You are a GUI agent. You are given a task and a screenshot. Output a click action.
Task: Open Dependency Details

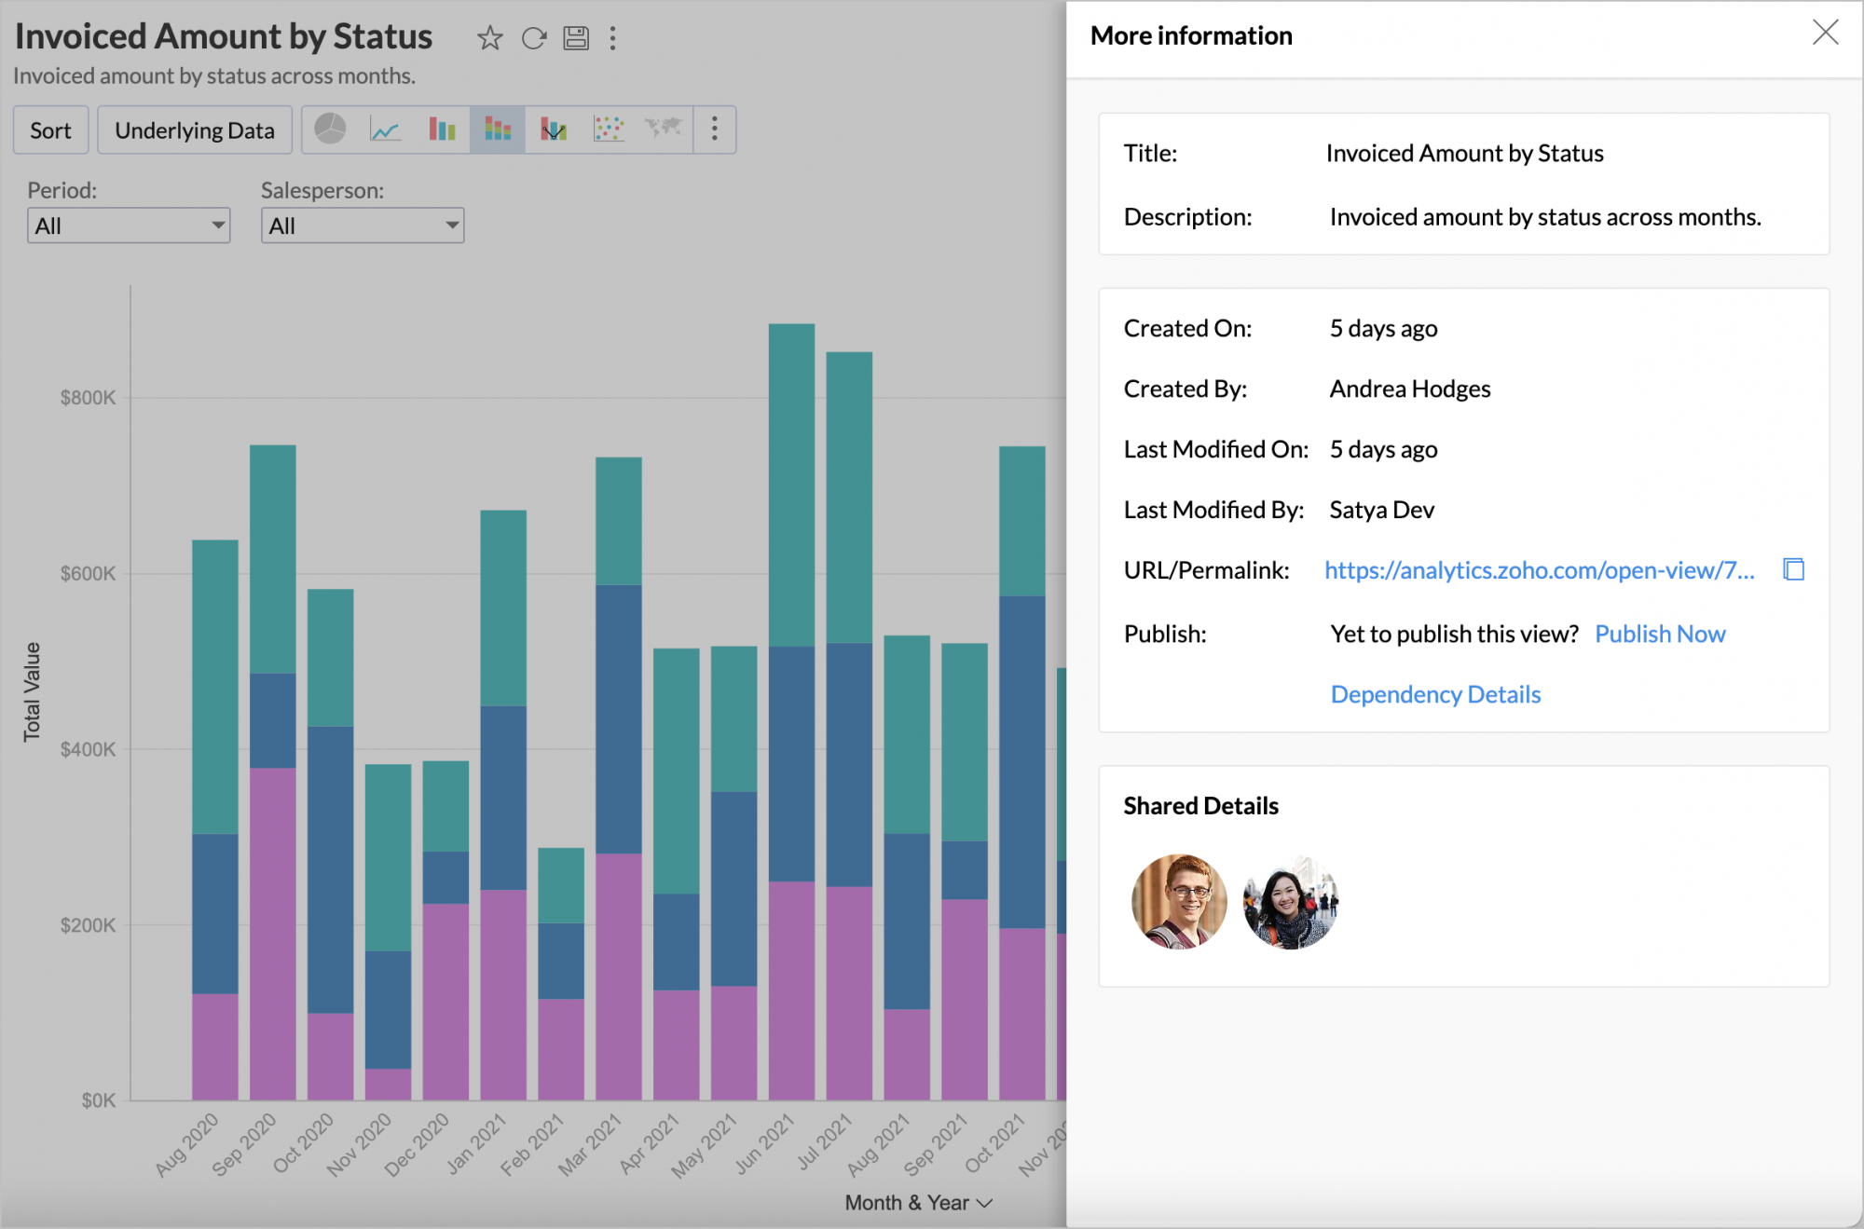coord(1435,693)
